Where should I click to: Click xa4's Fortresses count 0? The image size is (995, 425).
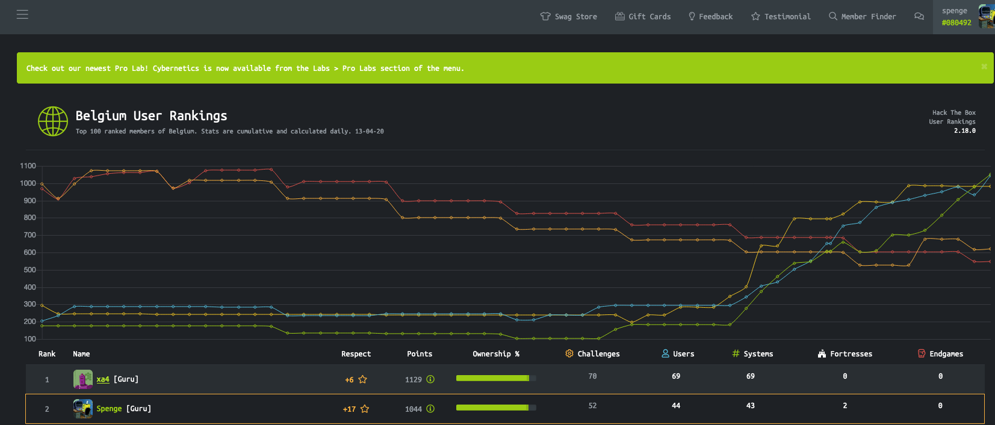click(845, 376)
